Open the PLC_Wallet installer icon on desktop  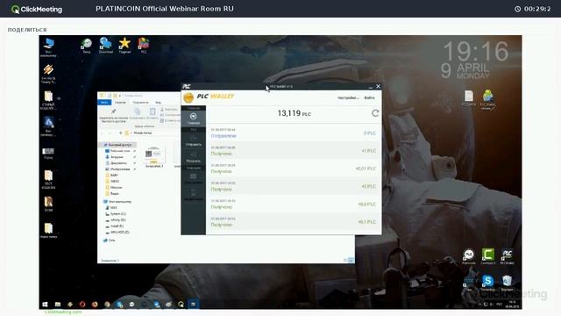[x=487, y=99]
